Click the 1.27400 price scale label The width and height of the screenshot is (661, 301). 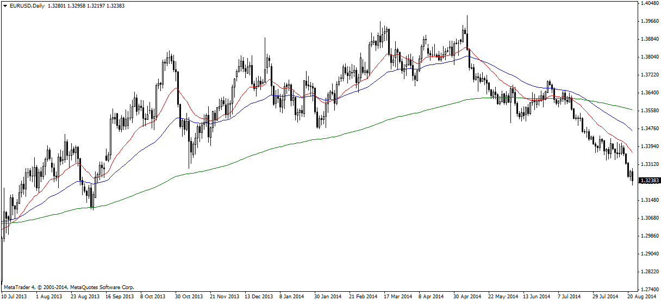click(650, 289)
